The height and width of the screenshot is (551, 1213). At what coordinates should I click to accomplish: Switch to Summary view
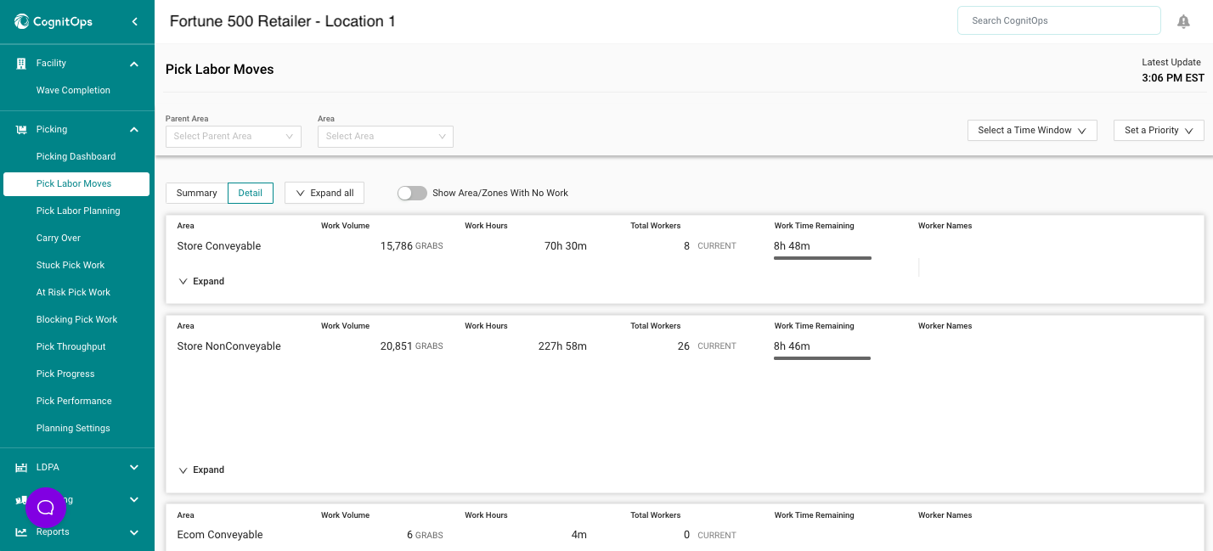pyautogui.click(x=197, y=194)
